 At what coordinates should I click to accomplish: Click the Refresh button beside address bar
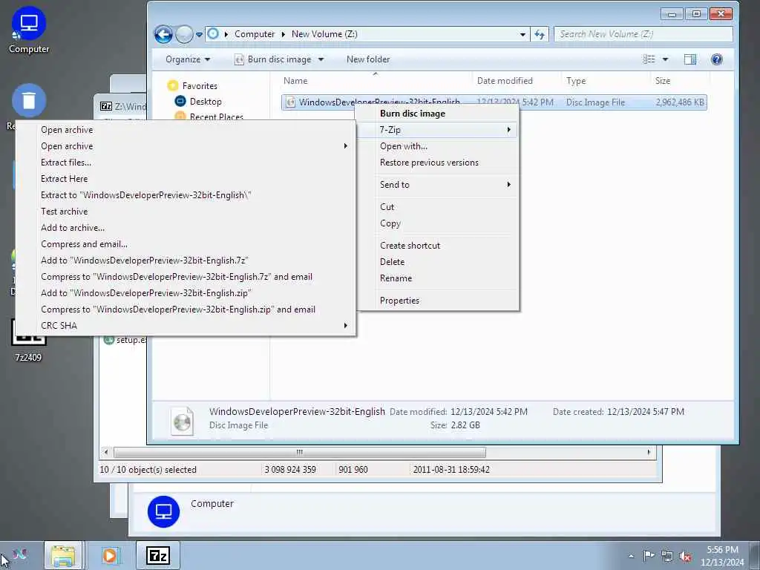[x=540, y=34]
